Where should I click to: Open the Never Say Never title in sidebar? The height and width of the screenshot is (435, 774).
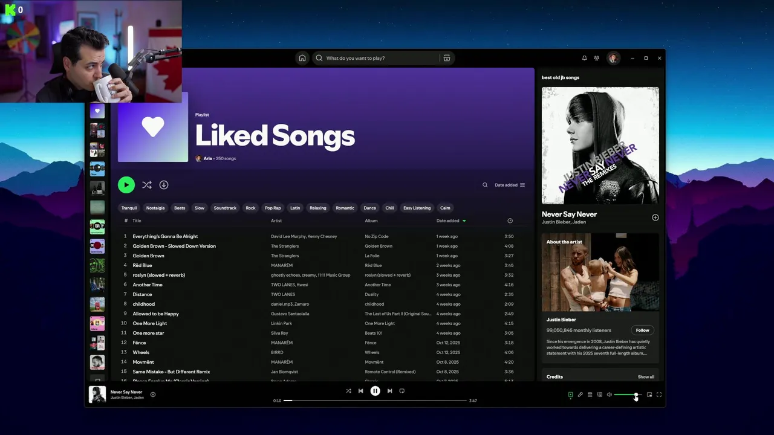point(569,214)
